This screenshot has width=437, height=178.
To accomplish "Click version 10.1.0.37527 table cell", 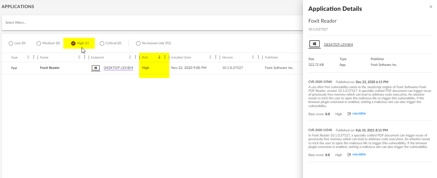I will click(x=233, y=68).
